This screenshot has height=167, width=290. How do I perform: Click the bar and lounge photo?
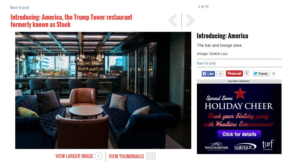pos(103,90)
